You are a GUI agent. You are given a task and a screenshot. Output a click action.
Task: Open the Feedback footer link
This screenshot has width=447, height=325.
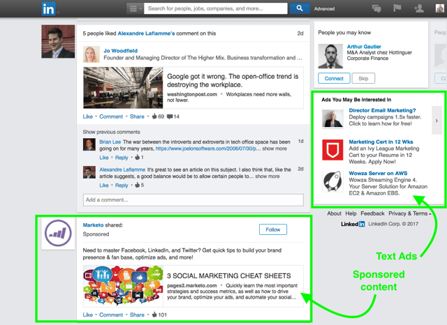coord(372,213)
